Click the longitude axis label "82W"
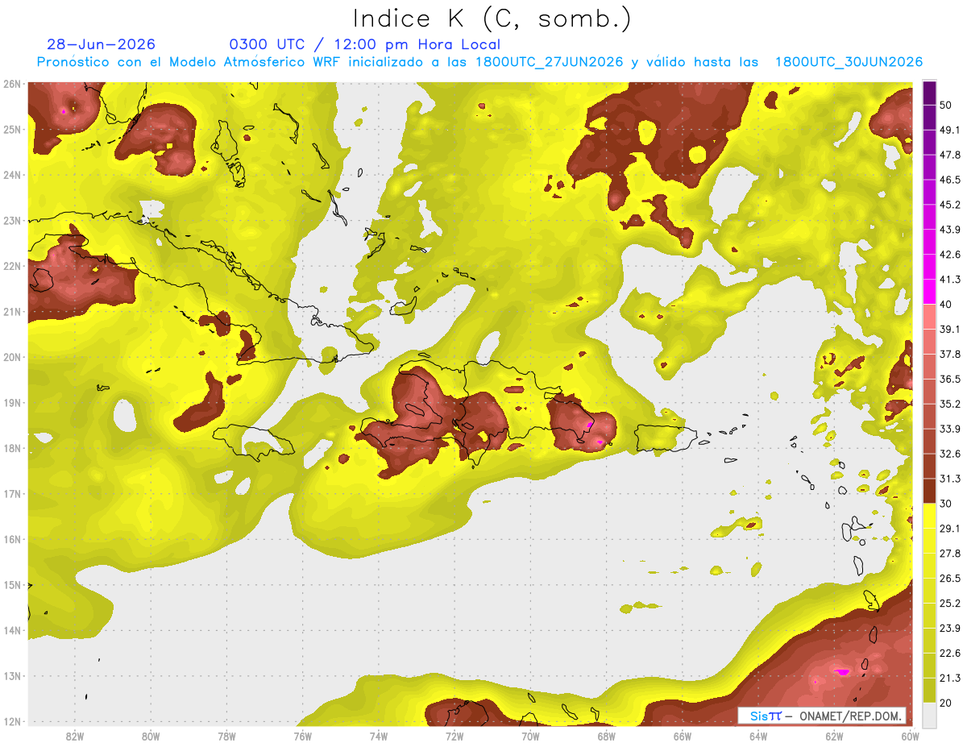 [x=75, y=736]
